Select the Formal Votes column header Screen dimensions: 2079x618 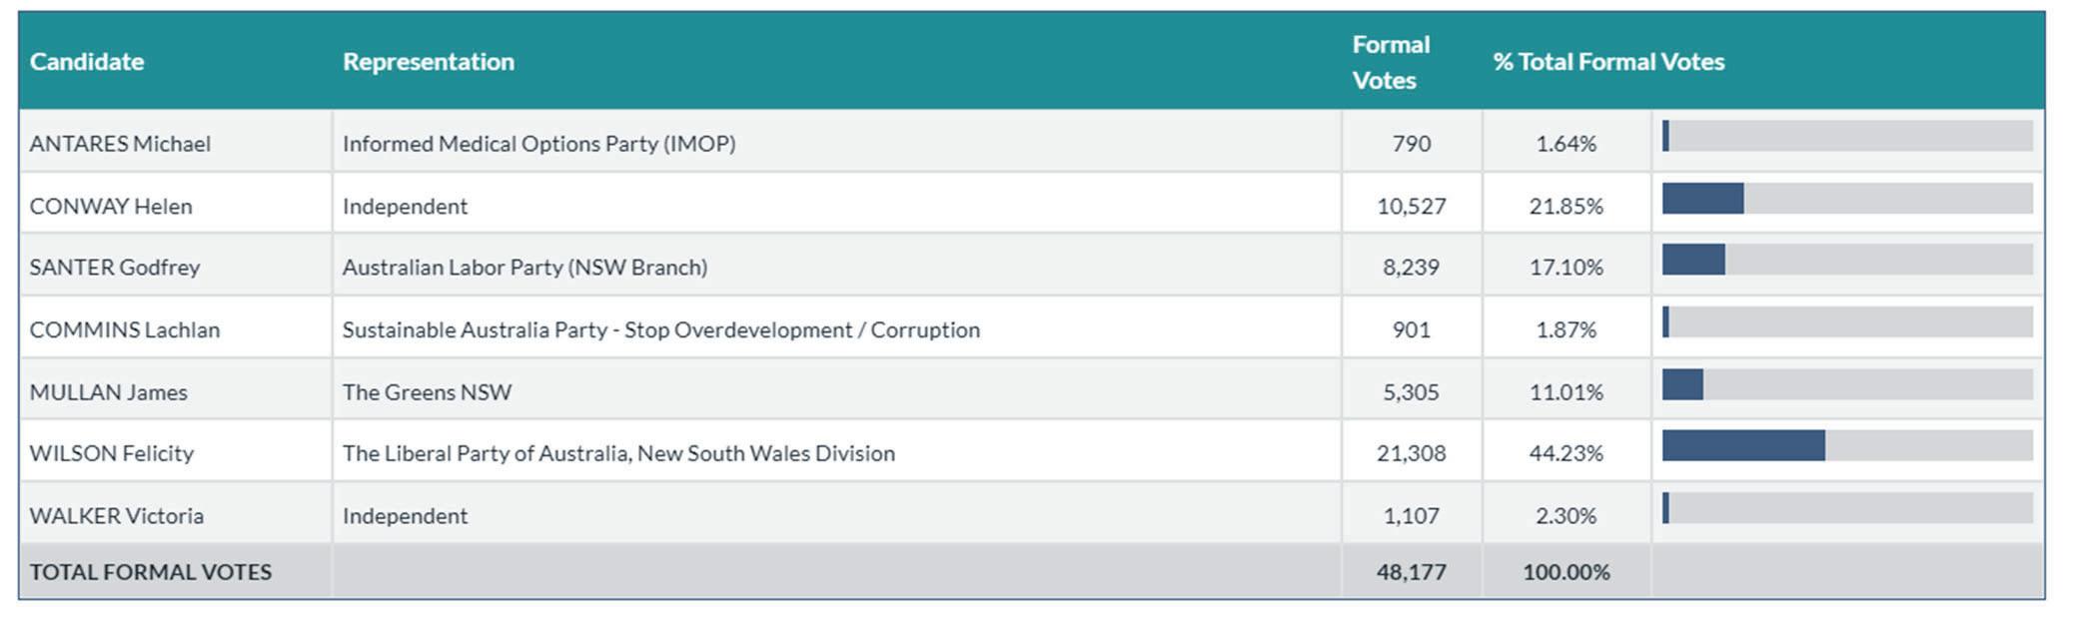pyautogui.click(x=1390, y=62)
